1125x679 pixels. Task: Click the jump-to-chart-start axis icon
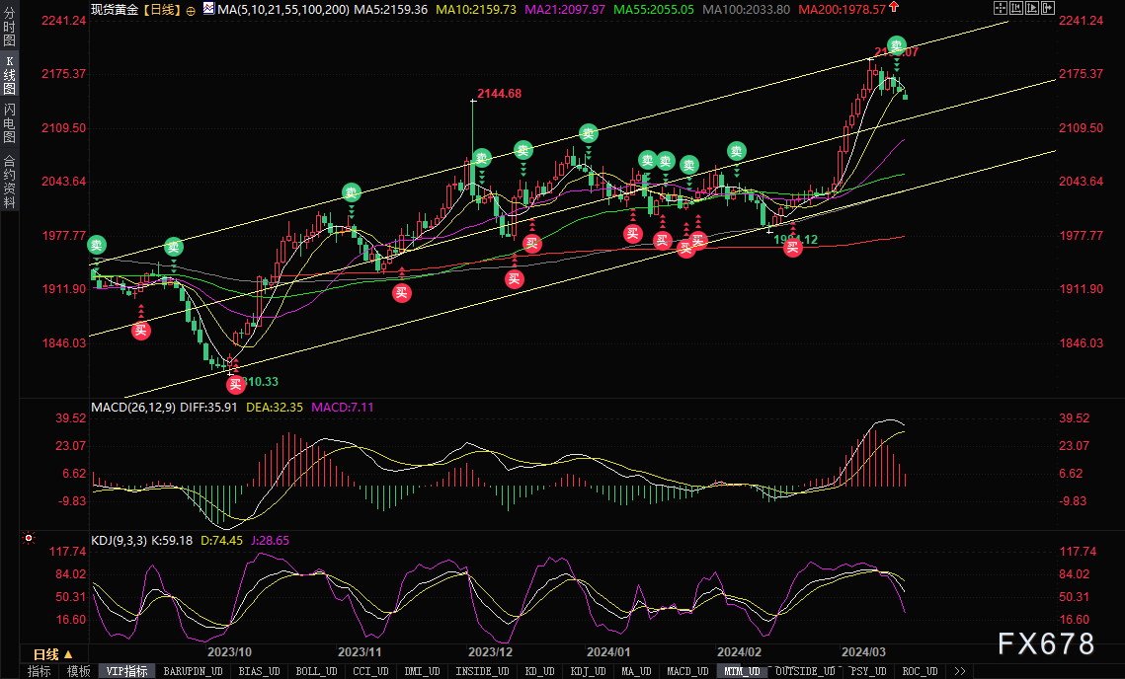(x=1016, y=8)
